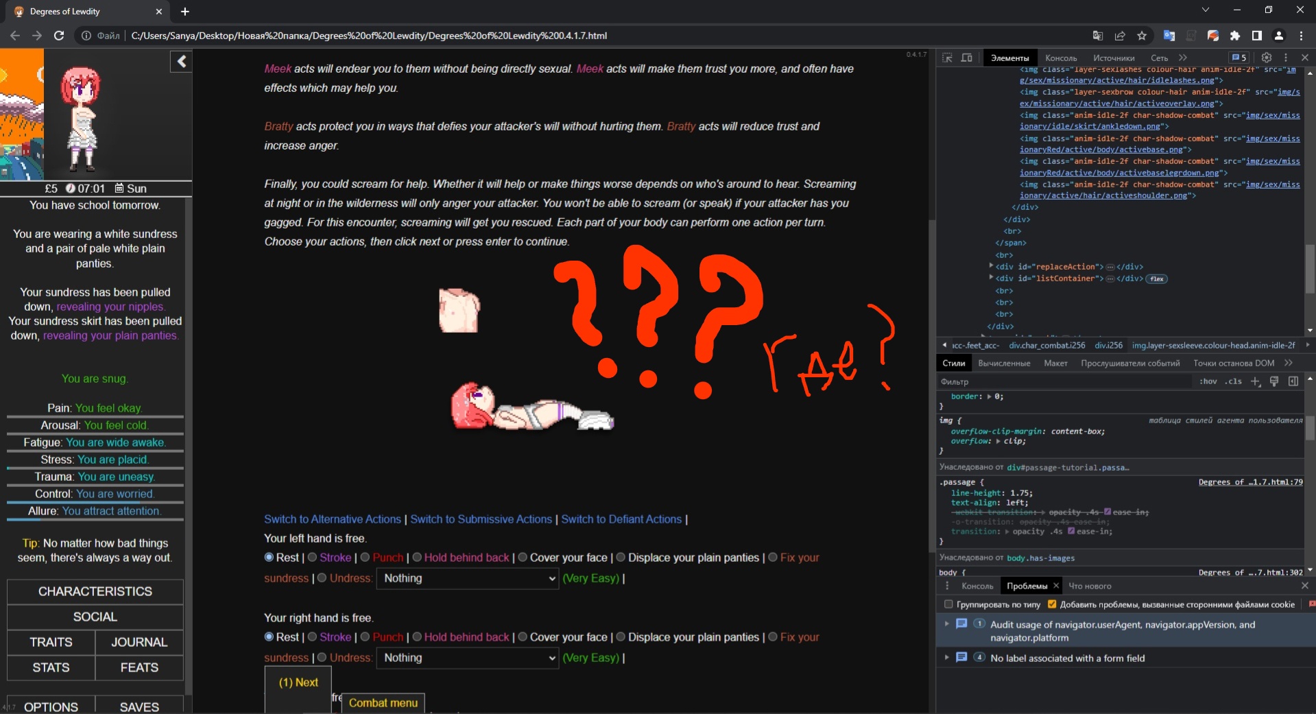Toggle rendering emulation paintbrush icon in Styles
The width and height of the screenshot is (1316, 714).
click(1274, 381)
